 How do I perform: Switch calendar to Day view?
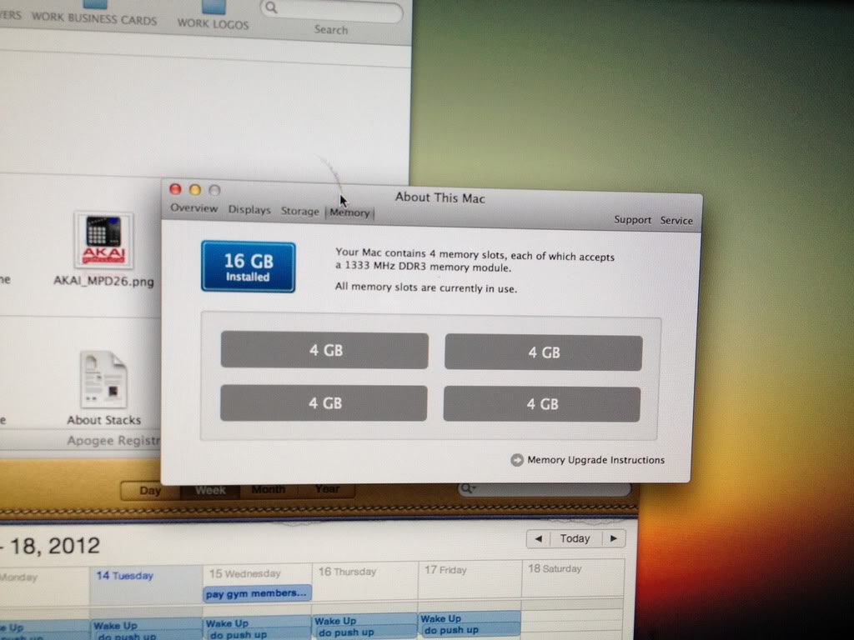click(x=150, y=490)
